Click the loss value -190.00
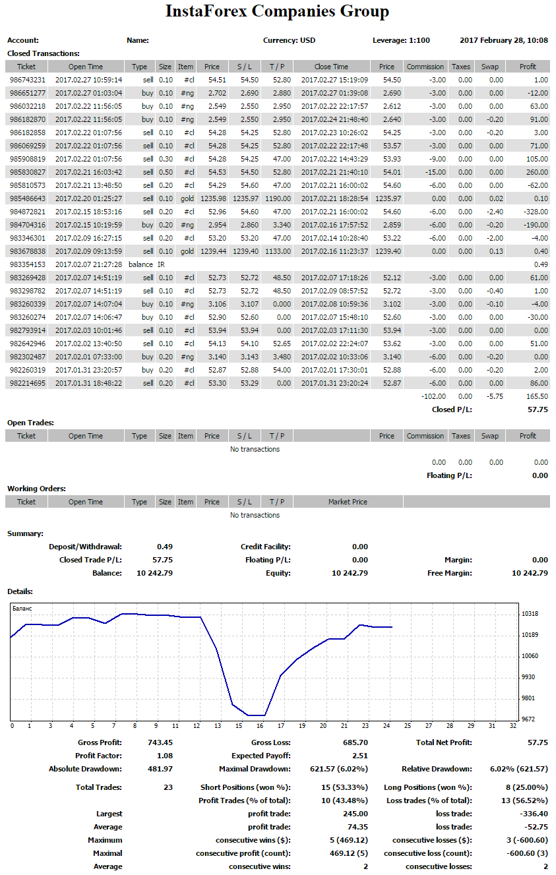This screenshot has height=875, width=556. tap(536, 225)
